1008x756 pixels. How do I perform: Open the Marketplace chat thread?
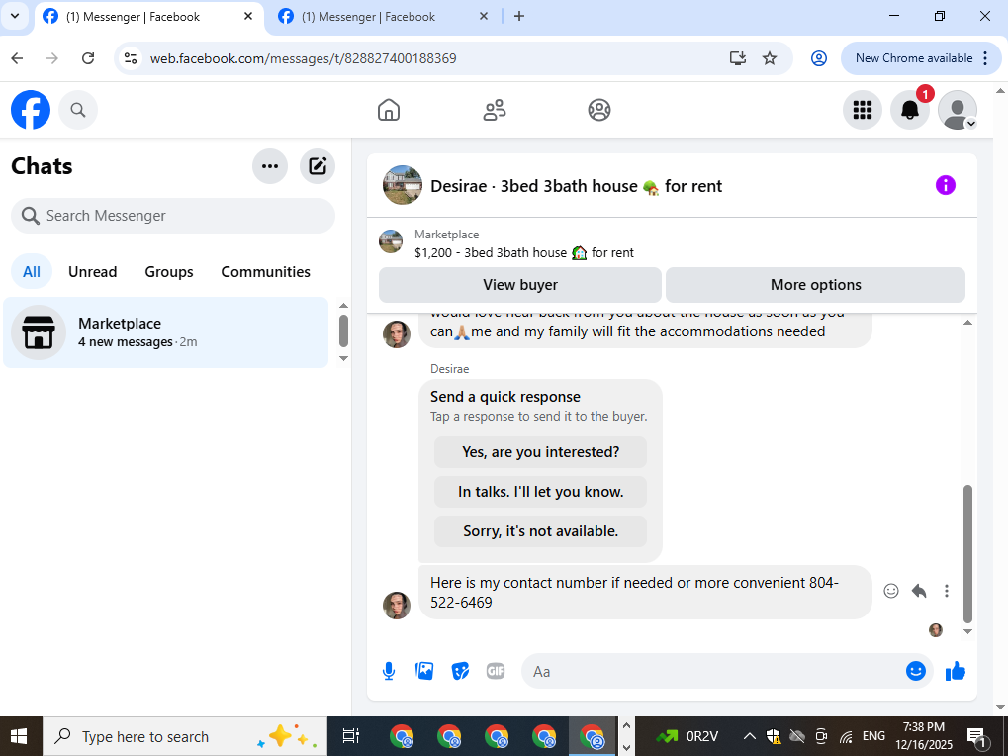(x=166, y=332)
